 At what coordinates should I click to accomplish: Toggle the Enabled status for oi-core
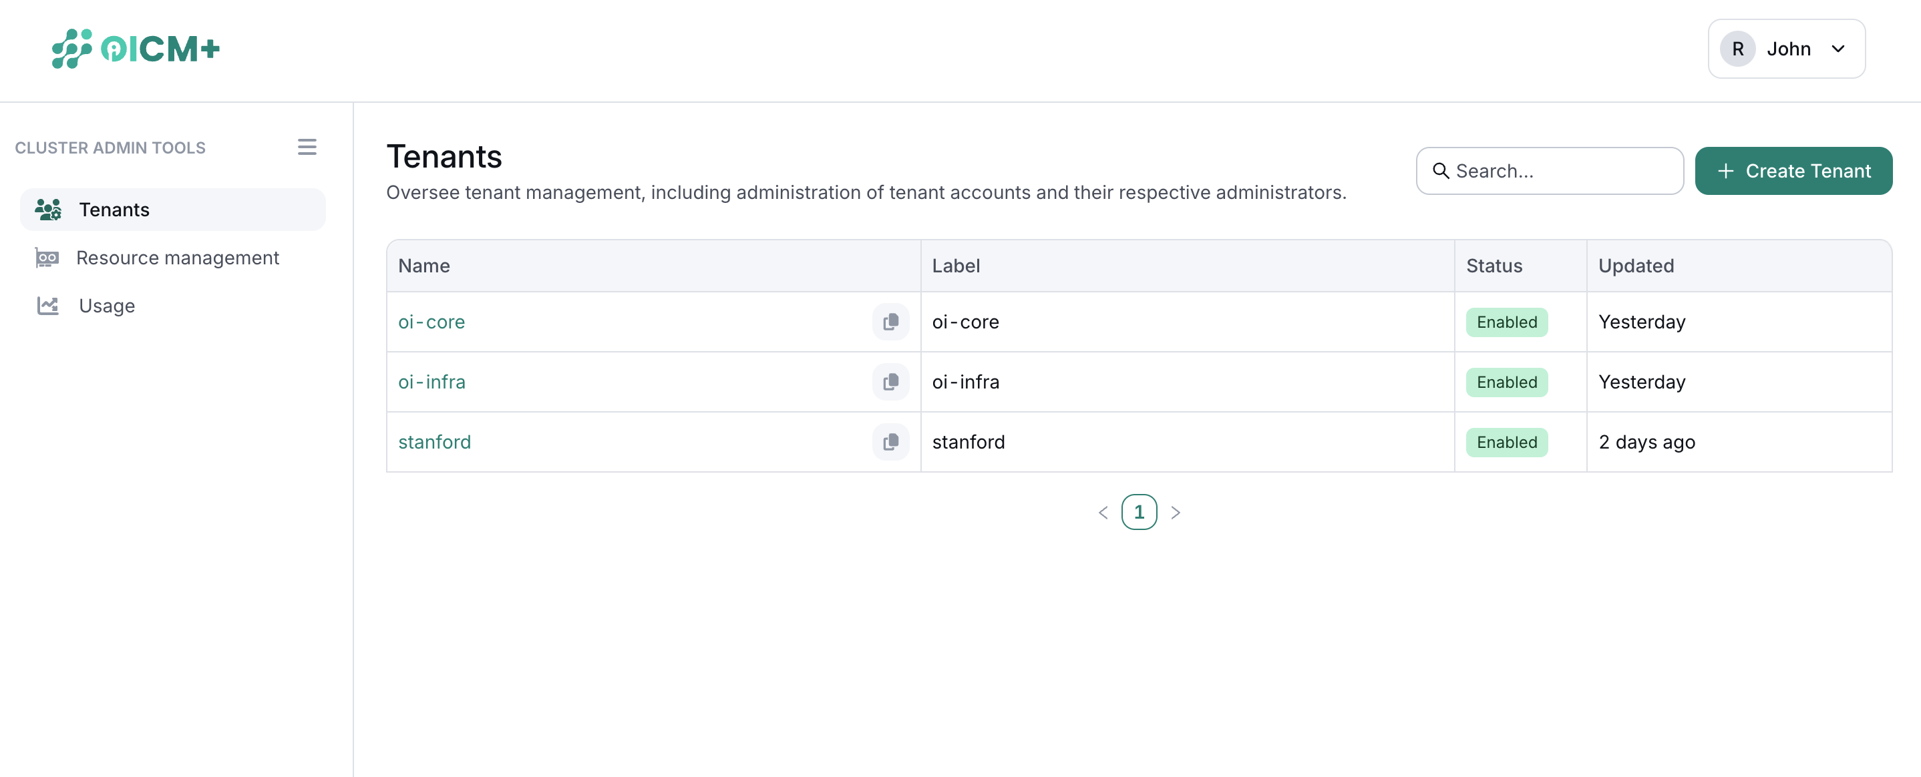(1506, 322)
